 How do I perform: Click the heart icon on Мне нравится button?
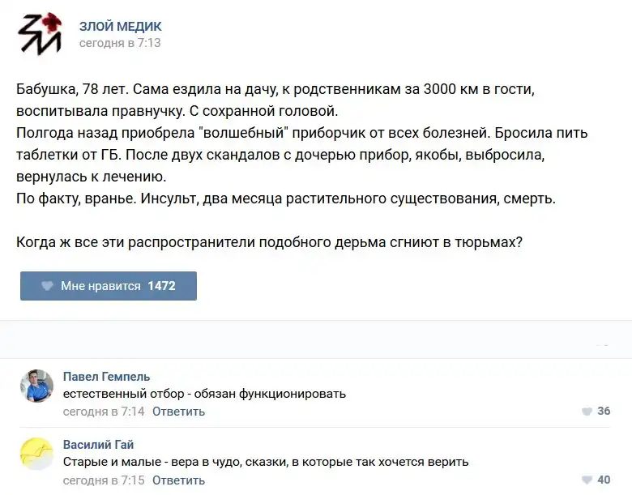47,286
